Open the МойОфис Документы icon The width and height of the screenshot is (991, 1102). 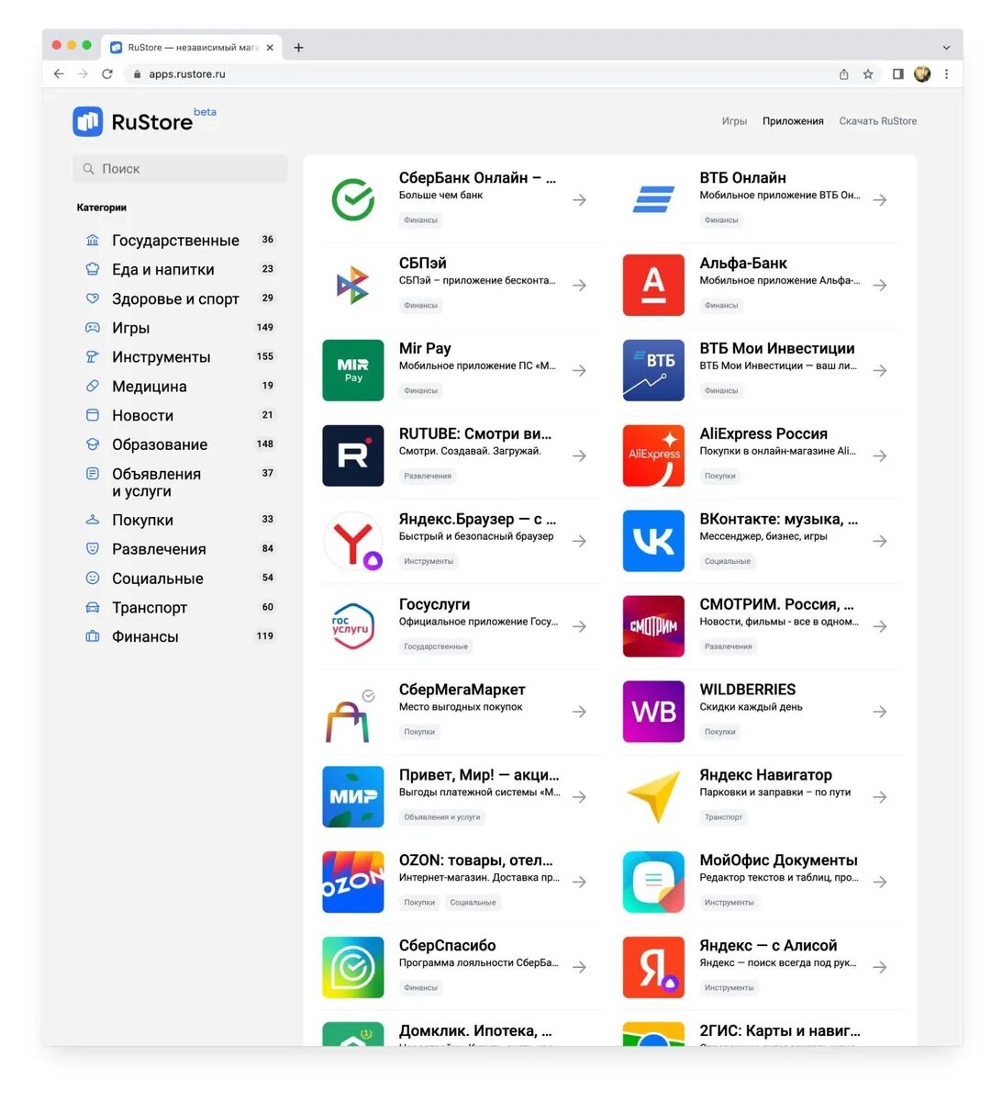click(653, 883)
